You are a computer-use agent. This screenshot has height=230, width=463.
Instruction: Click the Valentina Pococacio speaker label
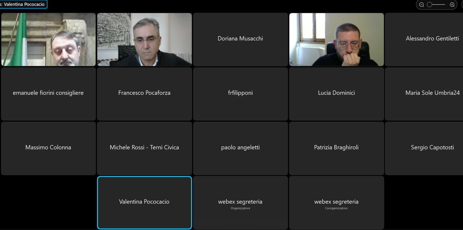(x=23, y=4)
